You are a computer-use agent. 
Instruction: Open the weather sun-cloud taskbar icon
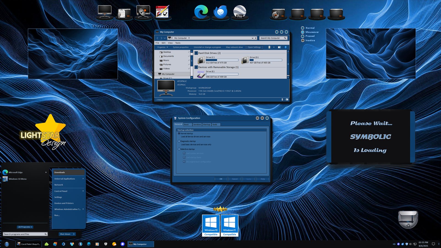tap(114, 244)
